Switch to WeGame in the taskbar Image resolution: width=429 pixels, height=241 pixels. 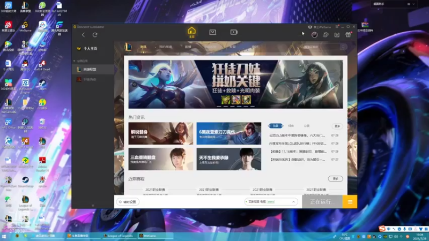(x=156, y=236)
